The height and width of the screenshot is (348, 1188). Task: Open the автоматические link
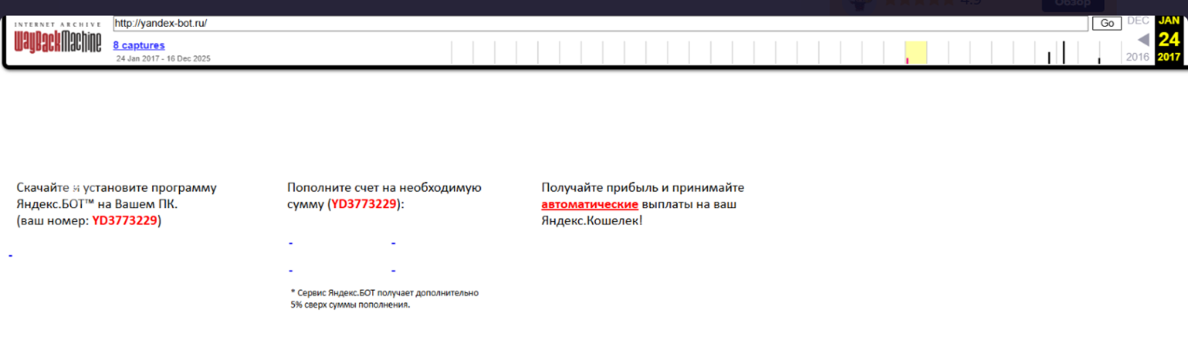pyautogui.click(x=589, y=204)
